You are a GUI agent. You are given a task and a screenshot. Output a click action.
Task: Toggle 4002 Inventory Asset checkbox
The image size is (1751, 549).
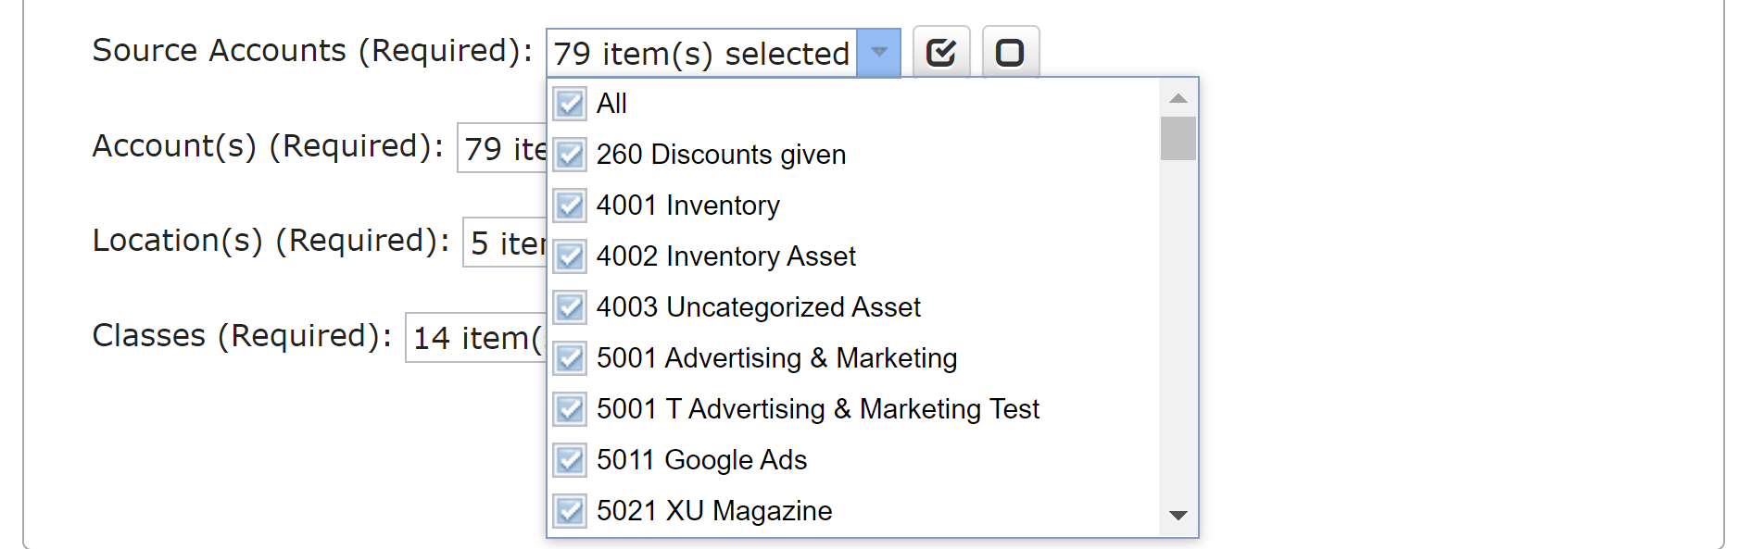click(x=570, y=256)
